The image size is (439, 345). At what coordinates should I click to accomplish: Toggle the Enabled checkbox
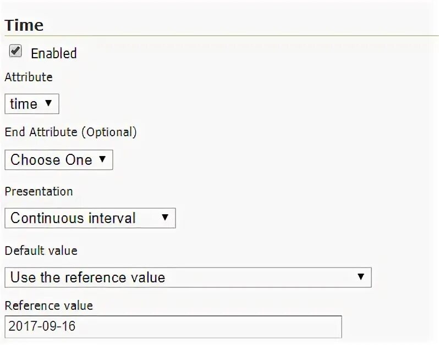(x=15, y=52)
